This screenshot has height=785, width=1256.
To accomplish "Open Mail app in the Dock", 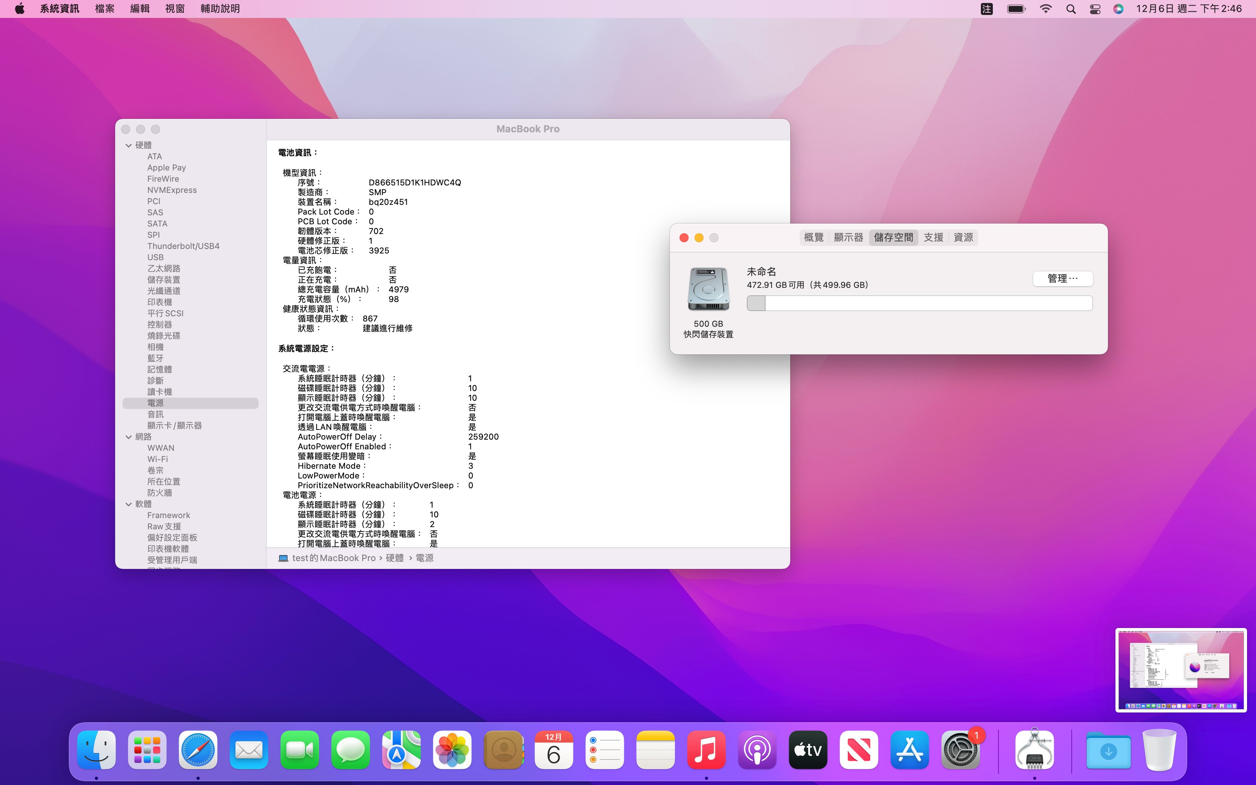I will tap(249, 750).
